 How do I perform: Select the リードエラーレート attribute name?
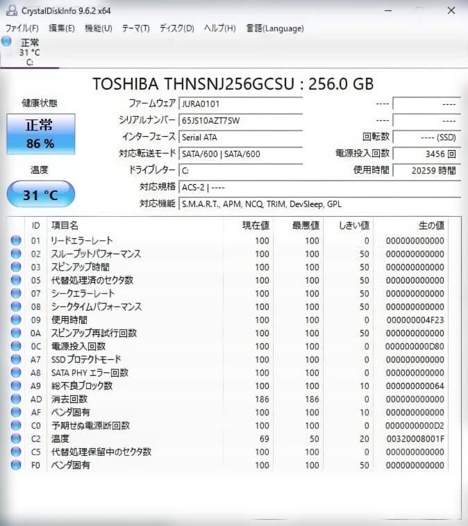pos(82,240)
